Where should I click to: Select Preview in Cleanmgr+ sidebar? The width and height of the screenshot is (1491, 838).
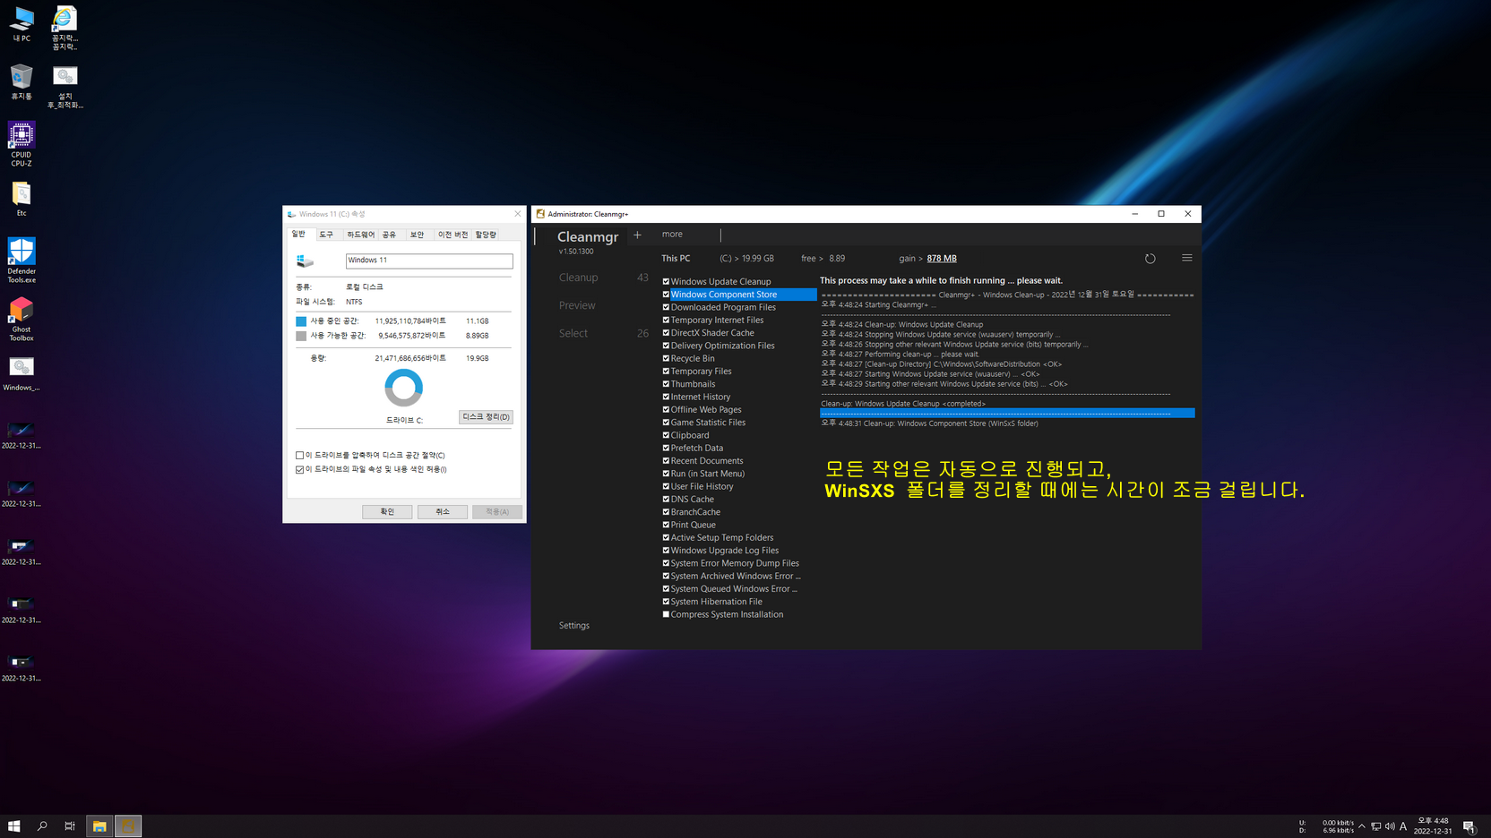coord(577,305)
